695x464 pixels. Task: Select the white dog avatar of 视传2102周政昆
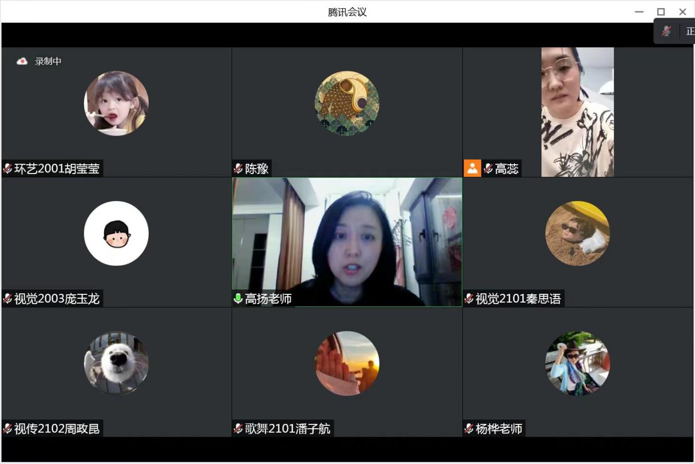[116, 363]
